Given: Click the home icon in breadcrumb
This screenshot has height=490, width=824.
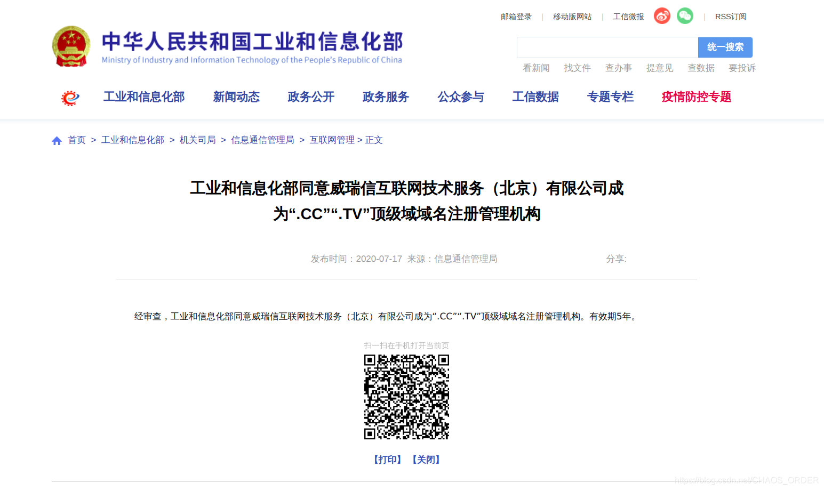Looking at the screenshot, I should (57, 140).
